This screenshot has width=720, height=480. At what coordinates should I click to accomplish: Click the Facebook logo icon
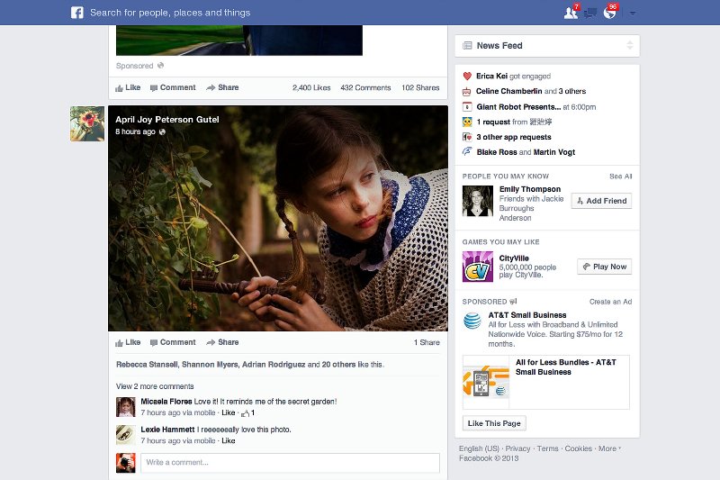point(77,13)
